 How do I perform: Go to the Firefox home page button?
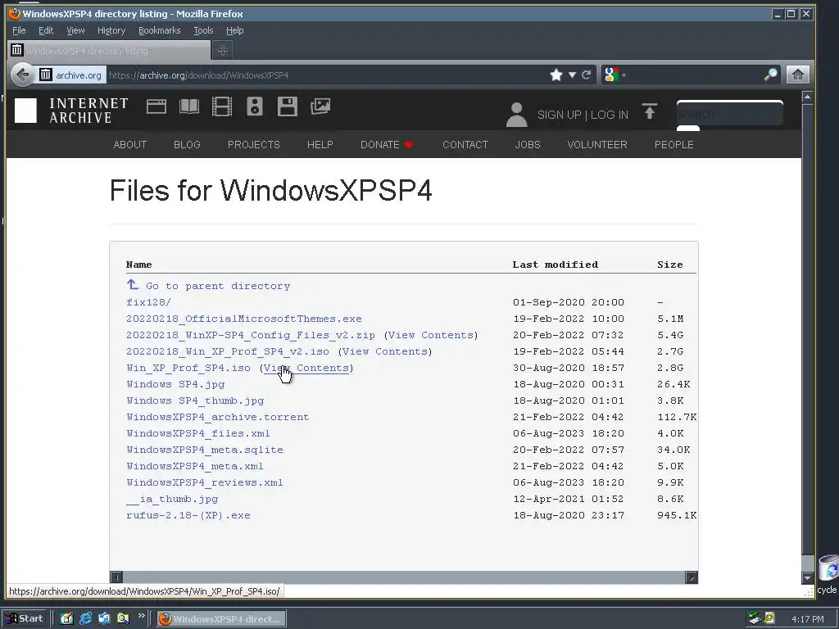click(x=797, y=75)
